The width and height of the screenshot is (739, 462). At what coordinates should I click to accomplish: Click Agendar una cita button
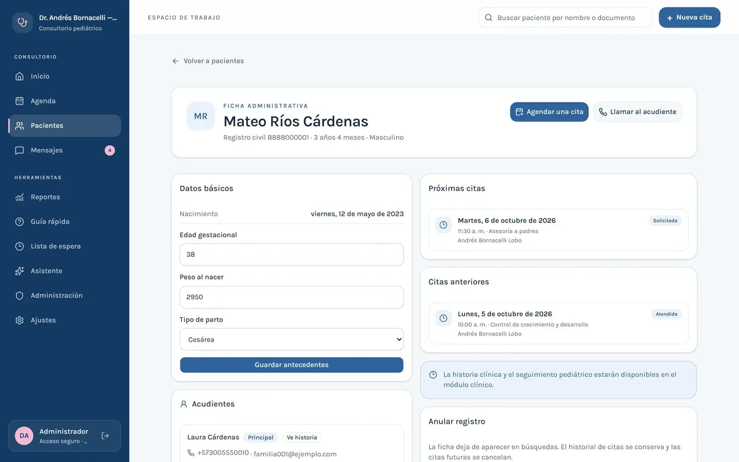click(x=549, y=112)
